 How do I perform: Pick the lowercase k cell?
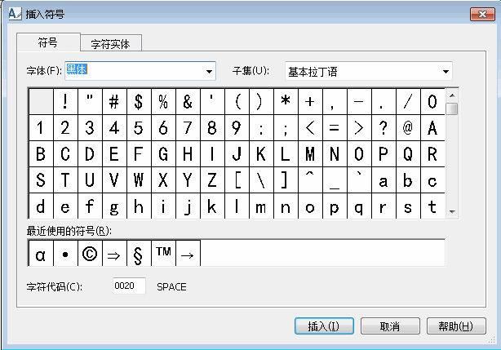point(212,206)
